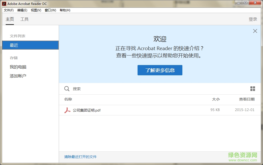The height and width of the screenshot is (165, 263).
Task: Open the 视图(V) menu
Action: pyautogui.click(x=36, y=10)
